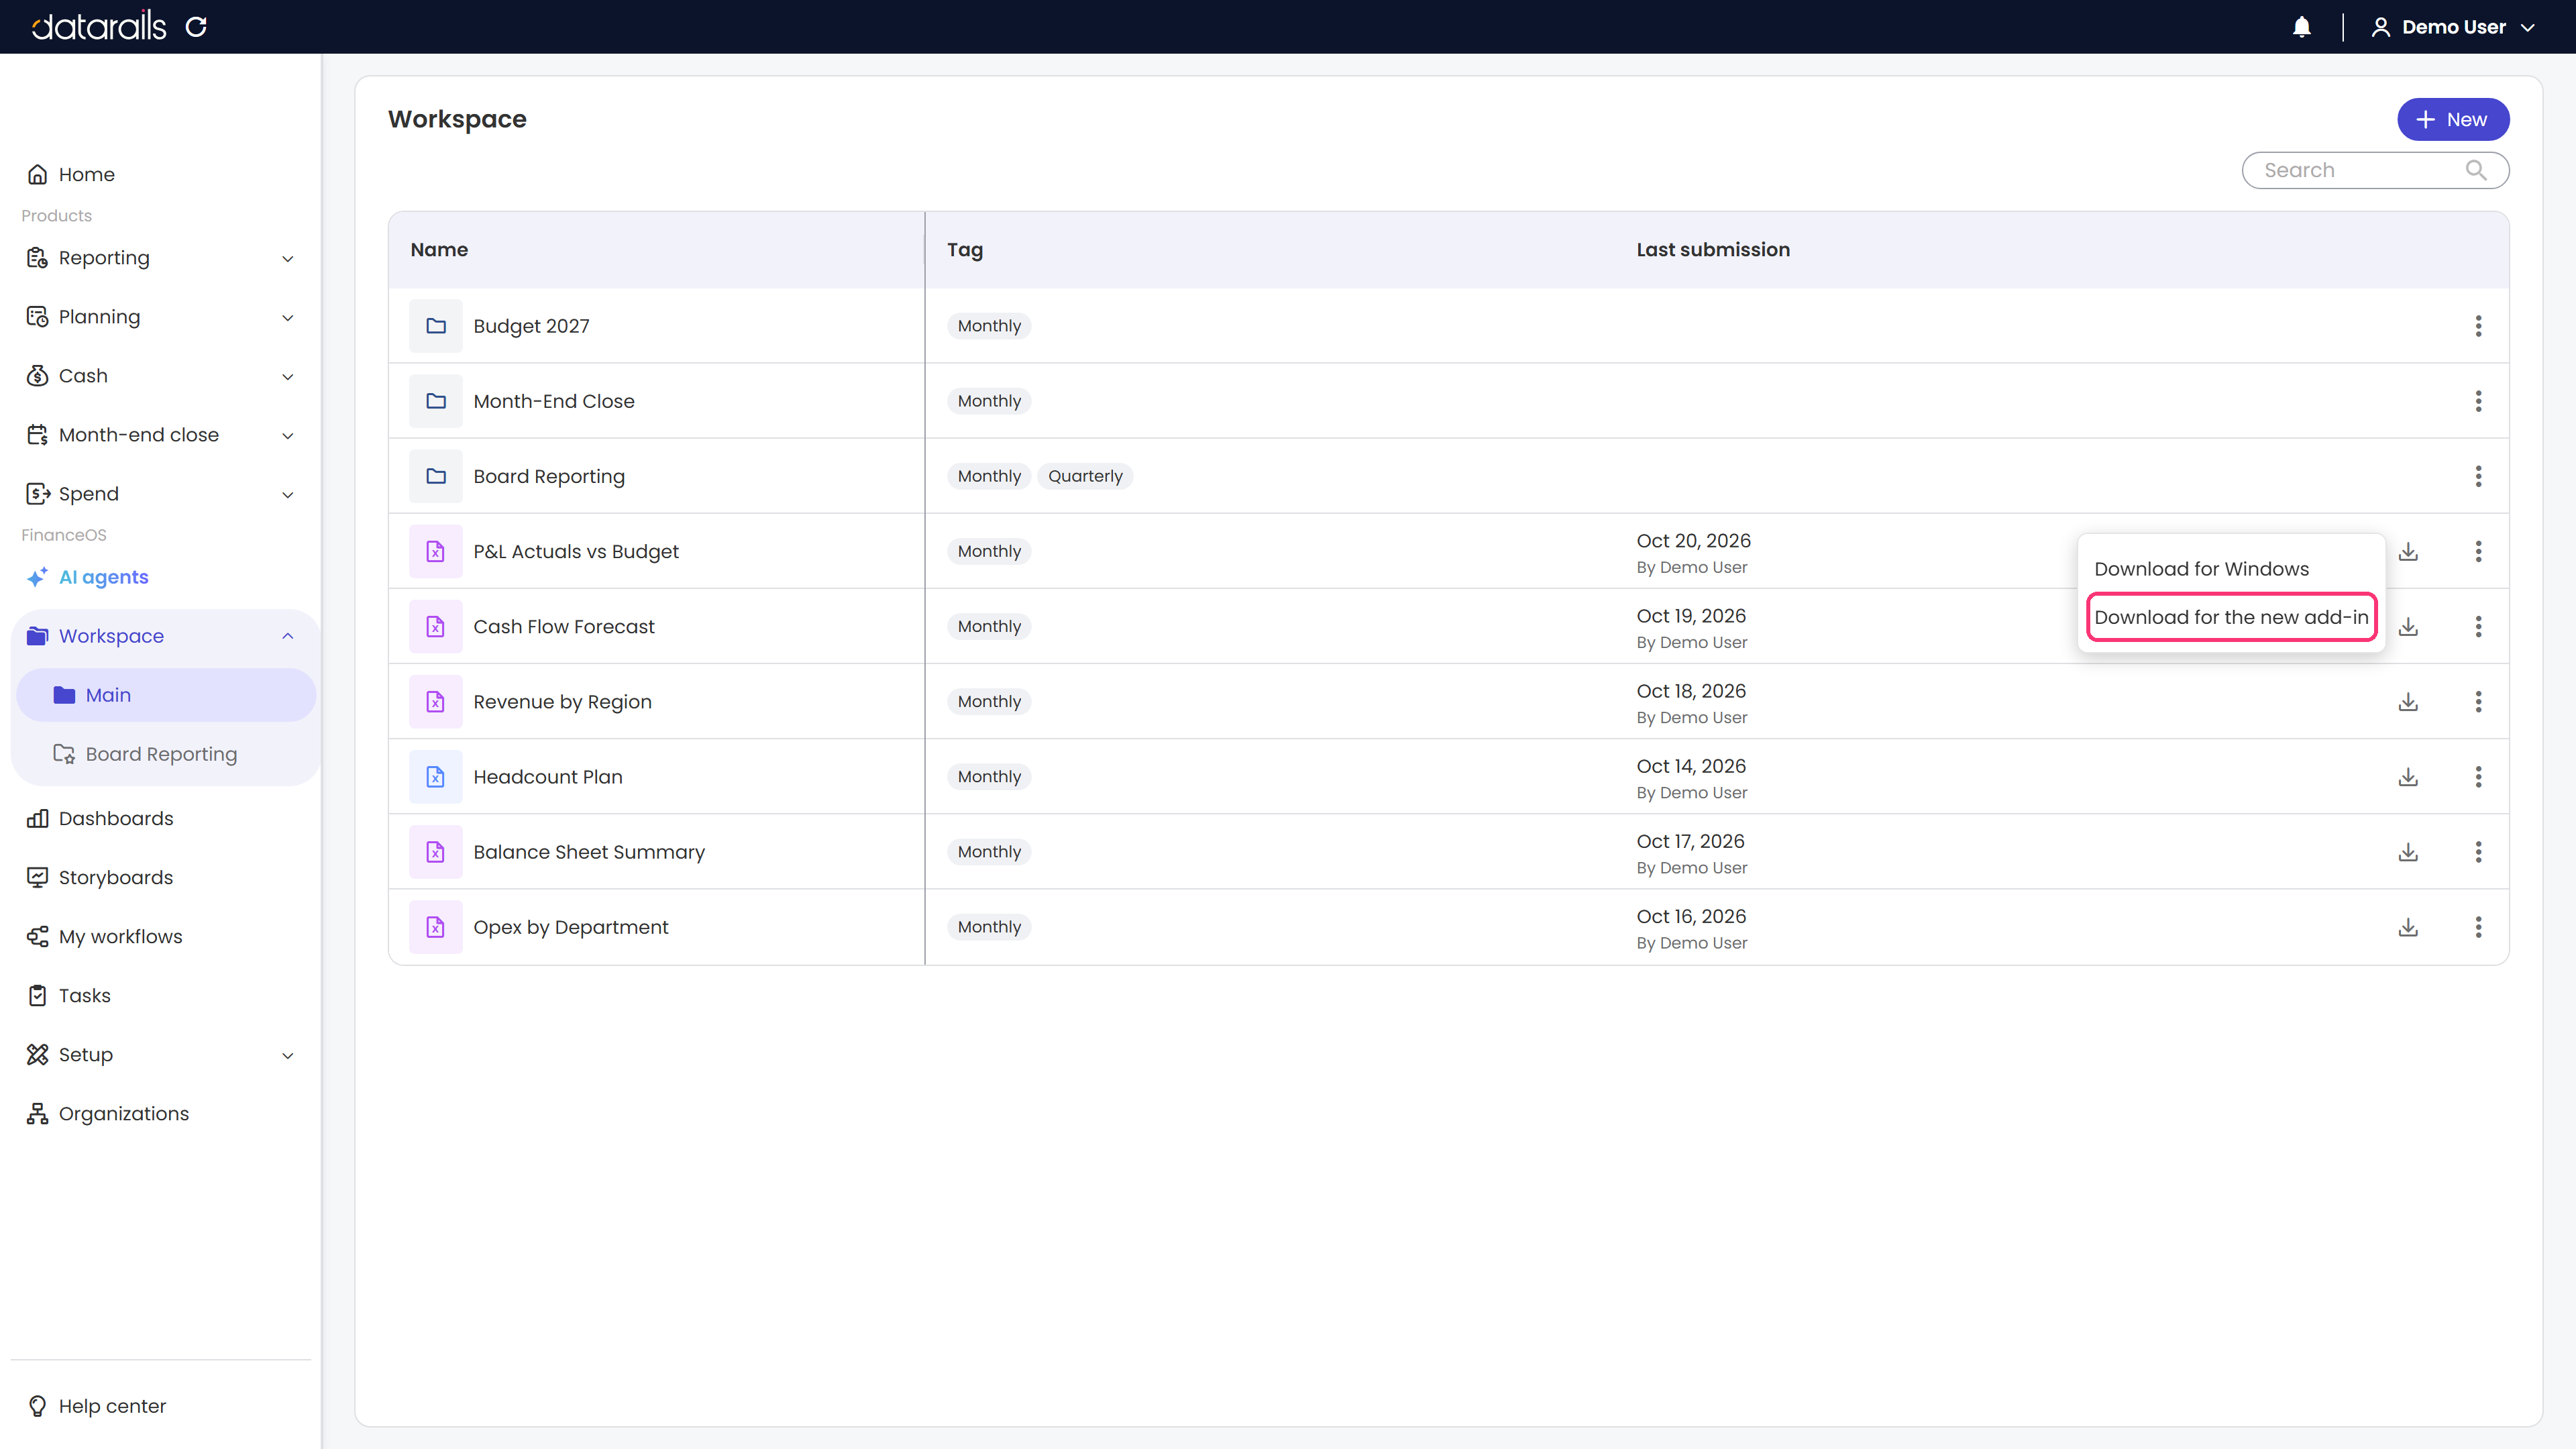This screenshot has height=1449, width=2576.
Task: Open the three-dot menu for Budget 2027
Action: click(2478, 326)
